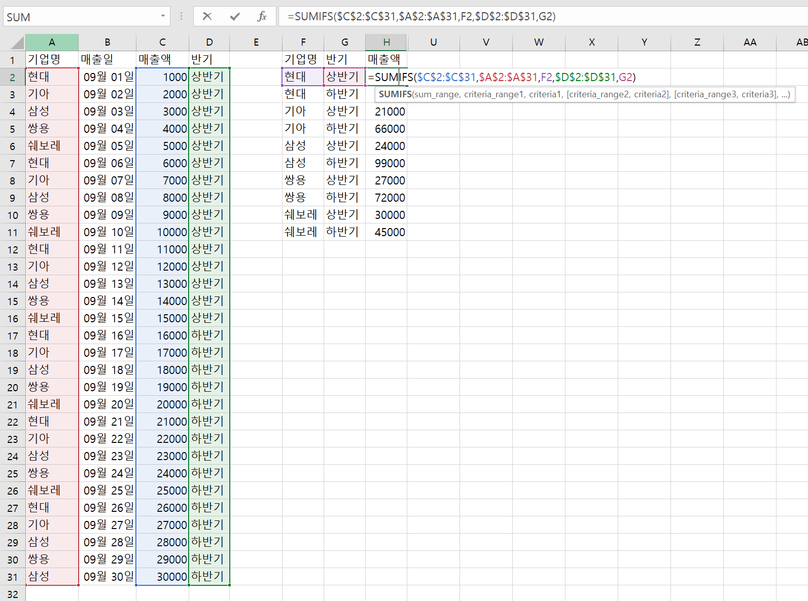The image size is (808, 601).
Task: Select row 31 header
Action: click(x=13, y=577)
